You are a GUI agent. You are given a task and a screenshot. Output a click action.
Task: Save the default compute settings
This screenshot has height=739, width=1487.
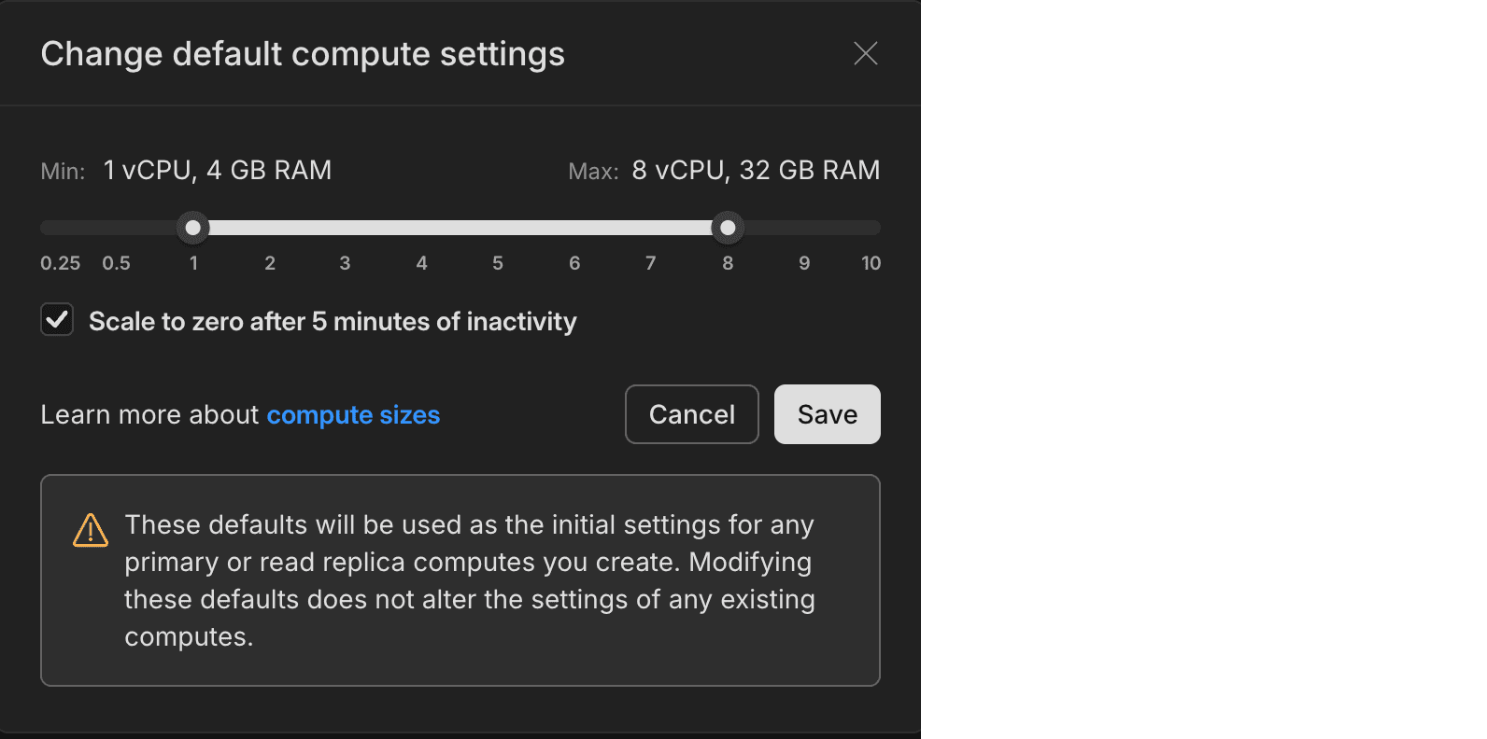[827, 413]
